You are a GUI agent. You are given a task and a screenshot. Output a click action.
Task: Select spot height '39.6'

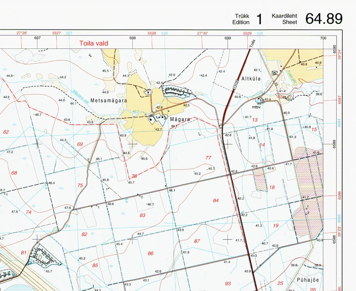319,94
